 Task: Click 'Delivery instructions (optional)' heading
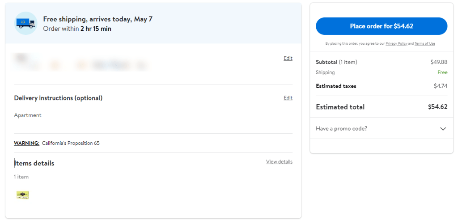coord(58,98)
